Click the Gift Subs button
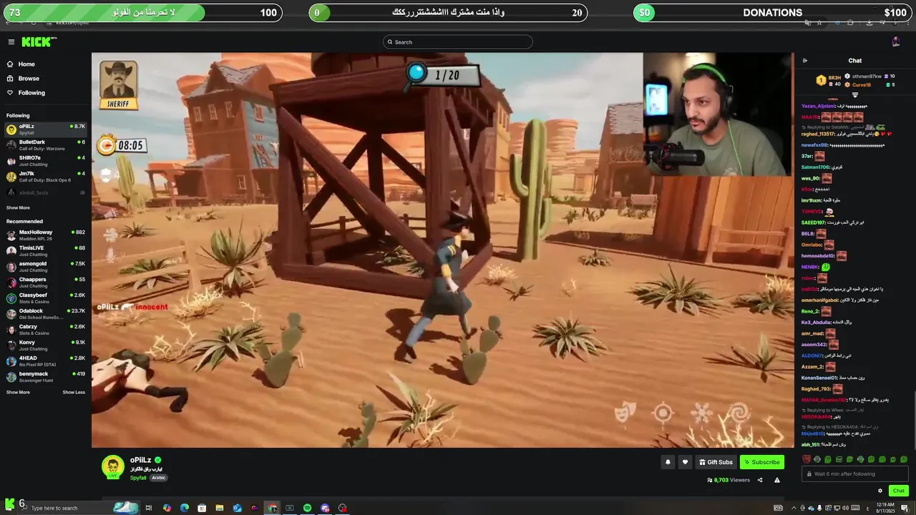This screenshot has width=916, height=515. tap(716, 462)
